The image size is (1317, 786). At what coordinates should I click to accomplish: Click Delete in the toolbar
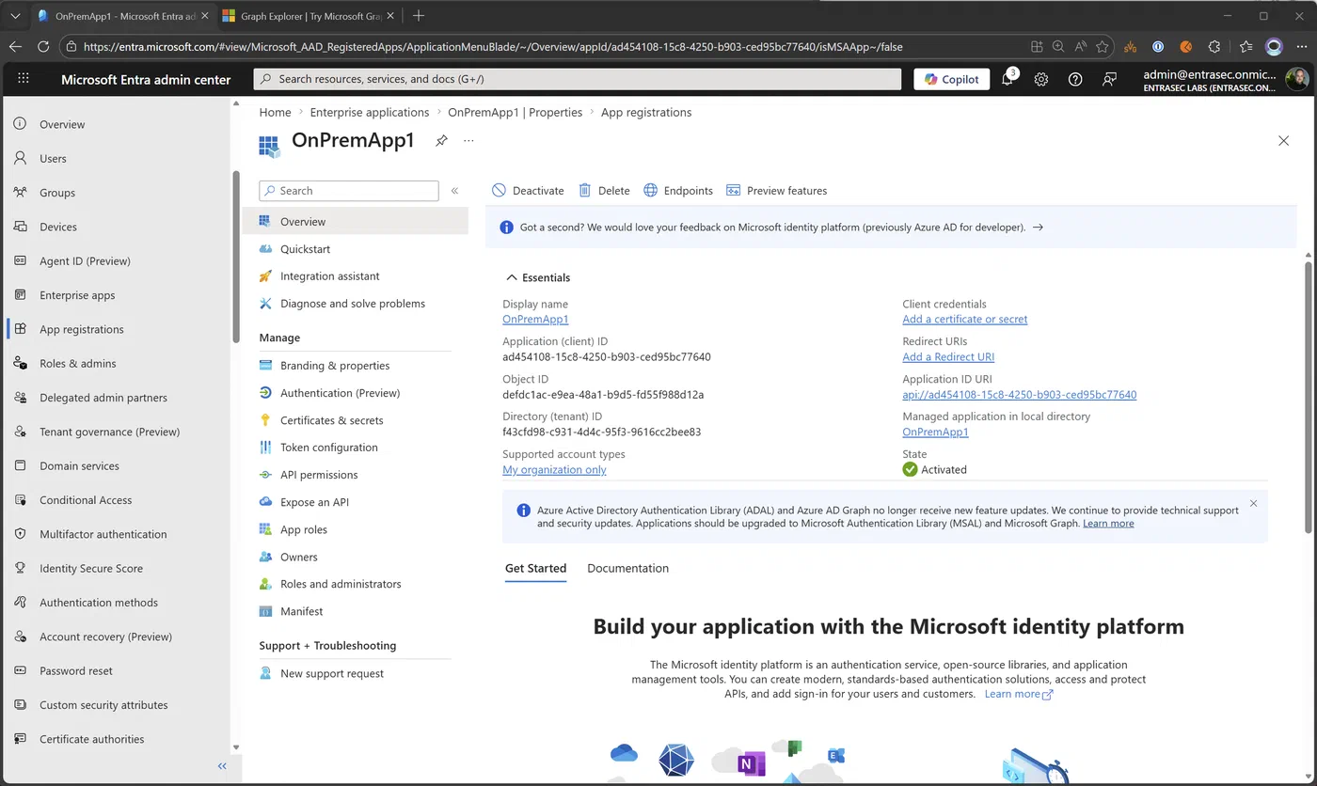pyautogui.click(x=604, y=191)
